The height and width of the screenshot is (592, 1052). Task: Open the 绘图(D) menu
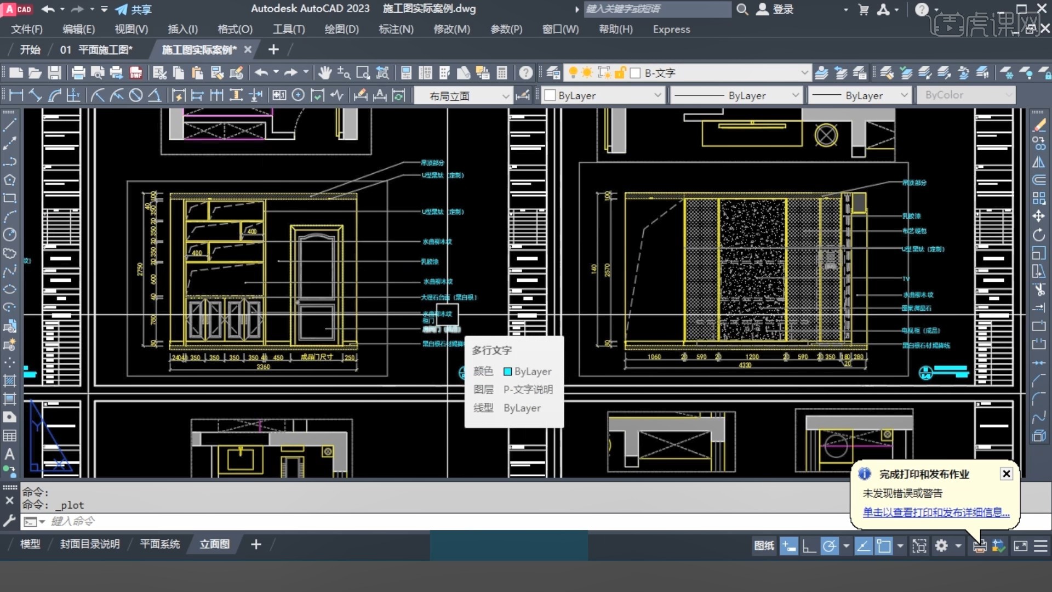[x=341, y=29]
